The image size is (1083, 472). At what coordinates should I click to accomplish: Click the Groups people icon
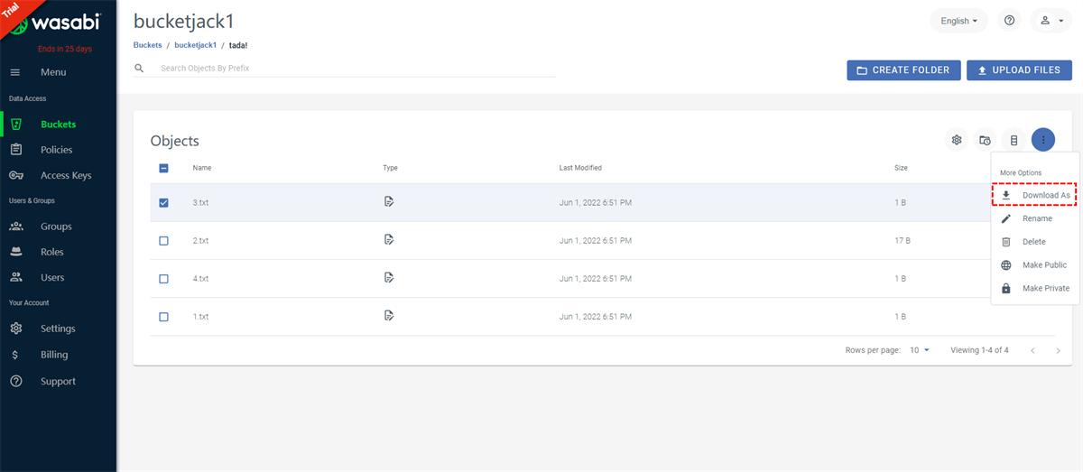pos(15,227)
